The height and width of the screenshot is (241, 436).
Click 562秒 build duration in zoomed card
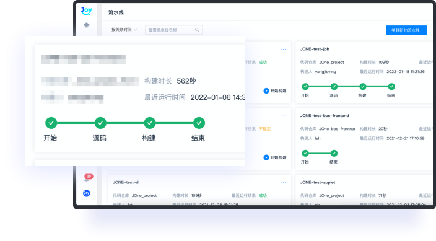tap(186, 81)
